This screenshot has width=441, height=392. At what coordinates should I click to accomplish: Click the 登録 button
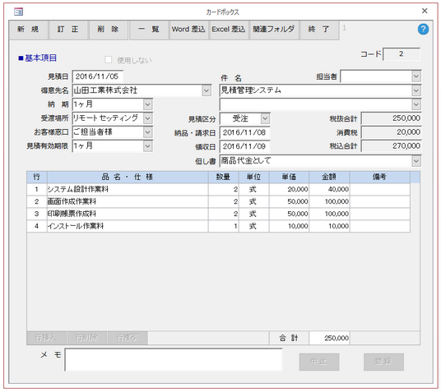[x=383, y=362]
